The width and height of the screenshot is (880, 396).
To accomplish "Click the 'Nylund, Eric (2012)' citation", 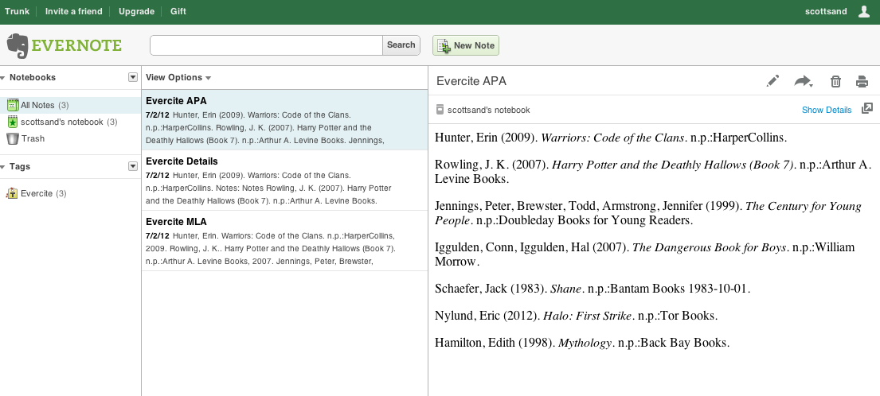I will (x=577, y=316).
